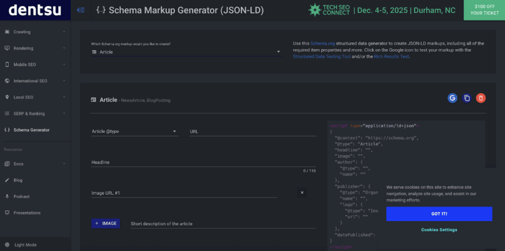Click the Blog pencil icon
This screenshot has height=251, width=505.
coord(7,180)
